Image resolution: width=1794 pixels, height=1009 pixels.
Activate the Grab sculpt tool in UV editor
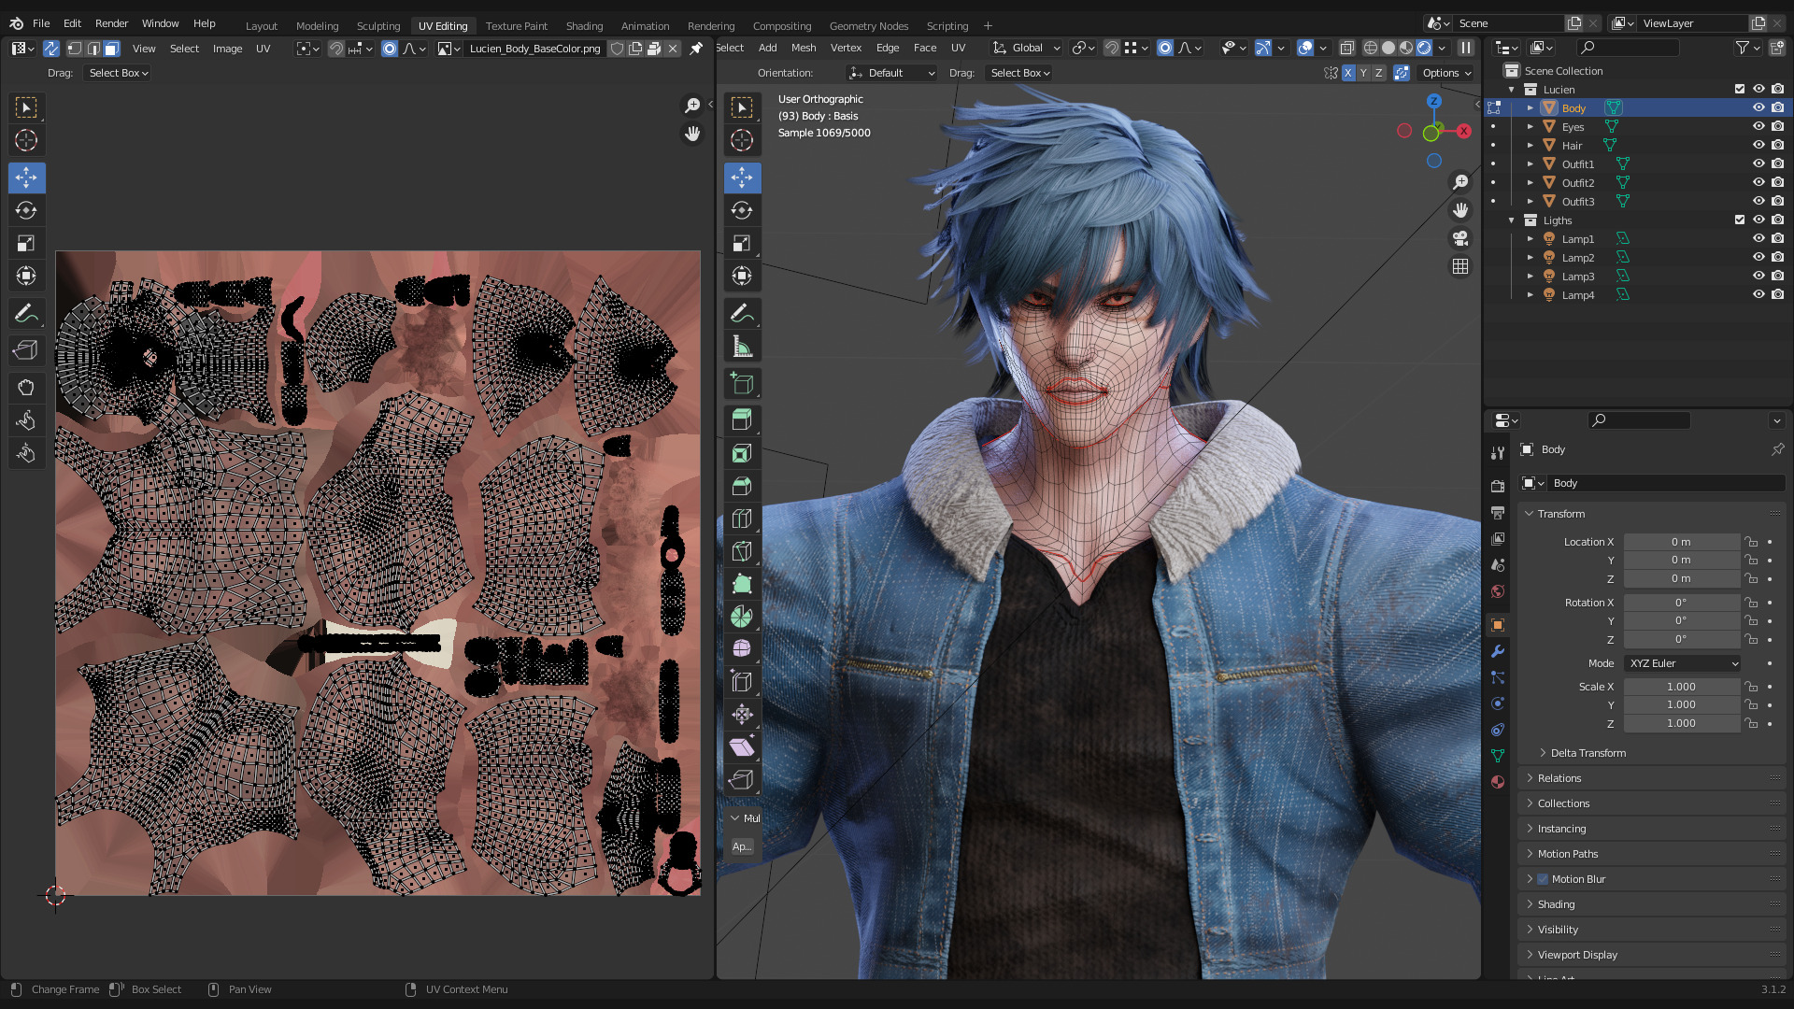(x=26, y=388)
